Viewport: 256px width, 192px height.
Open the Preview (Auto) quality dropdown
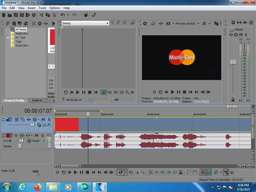tap(198, 23)
